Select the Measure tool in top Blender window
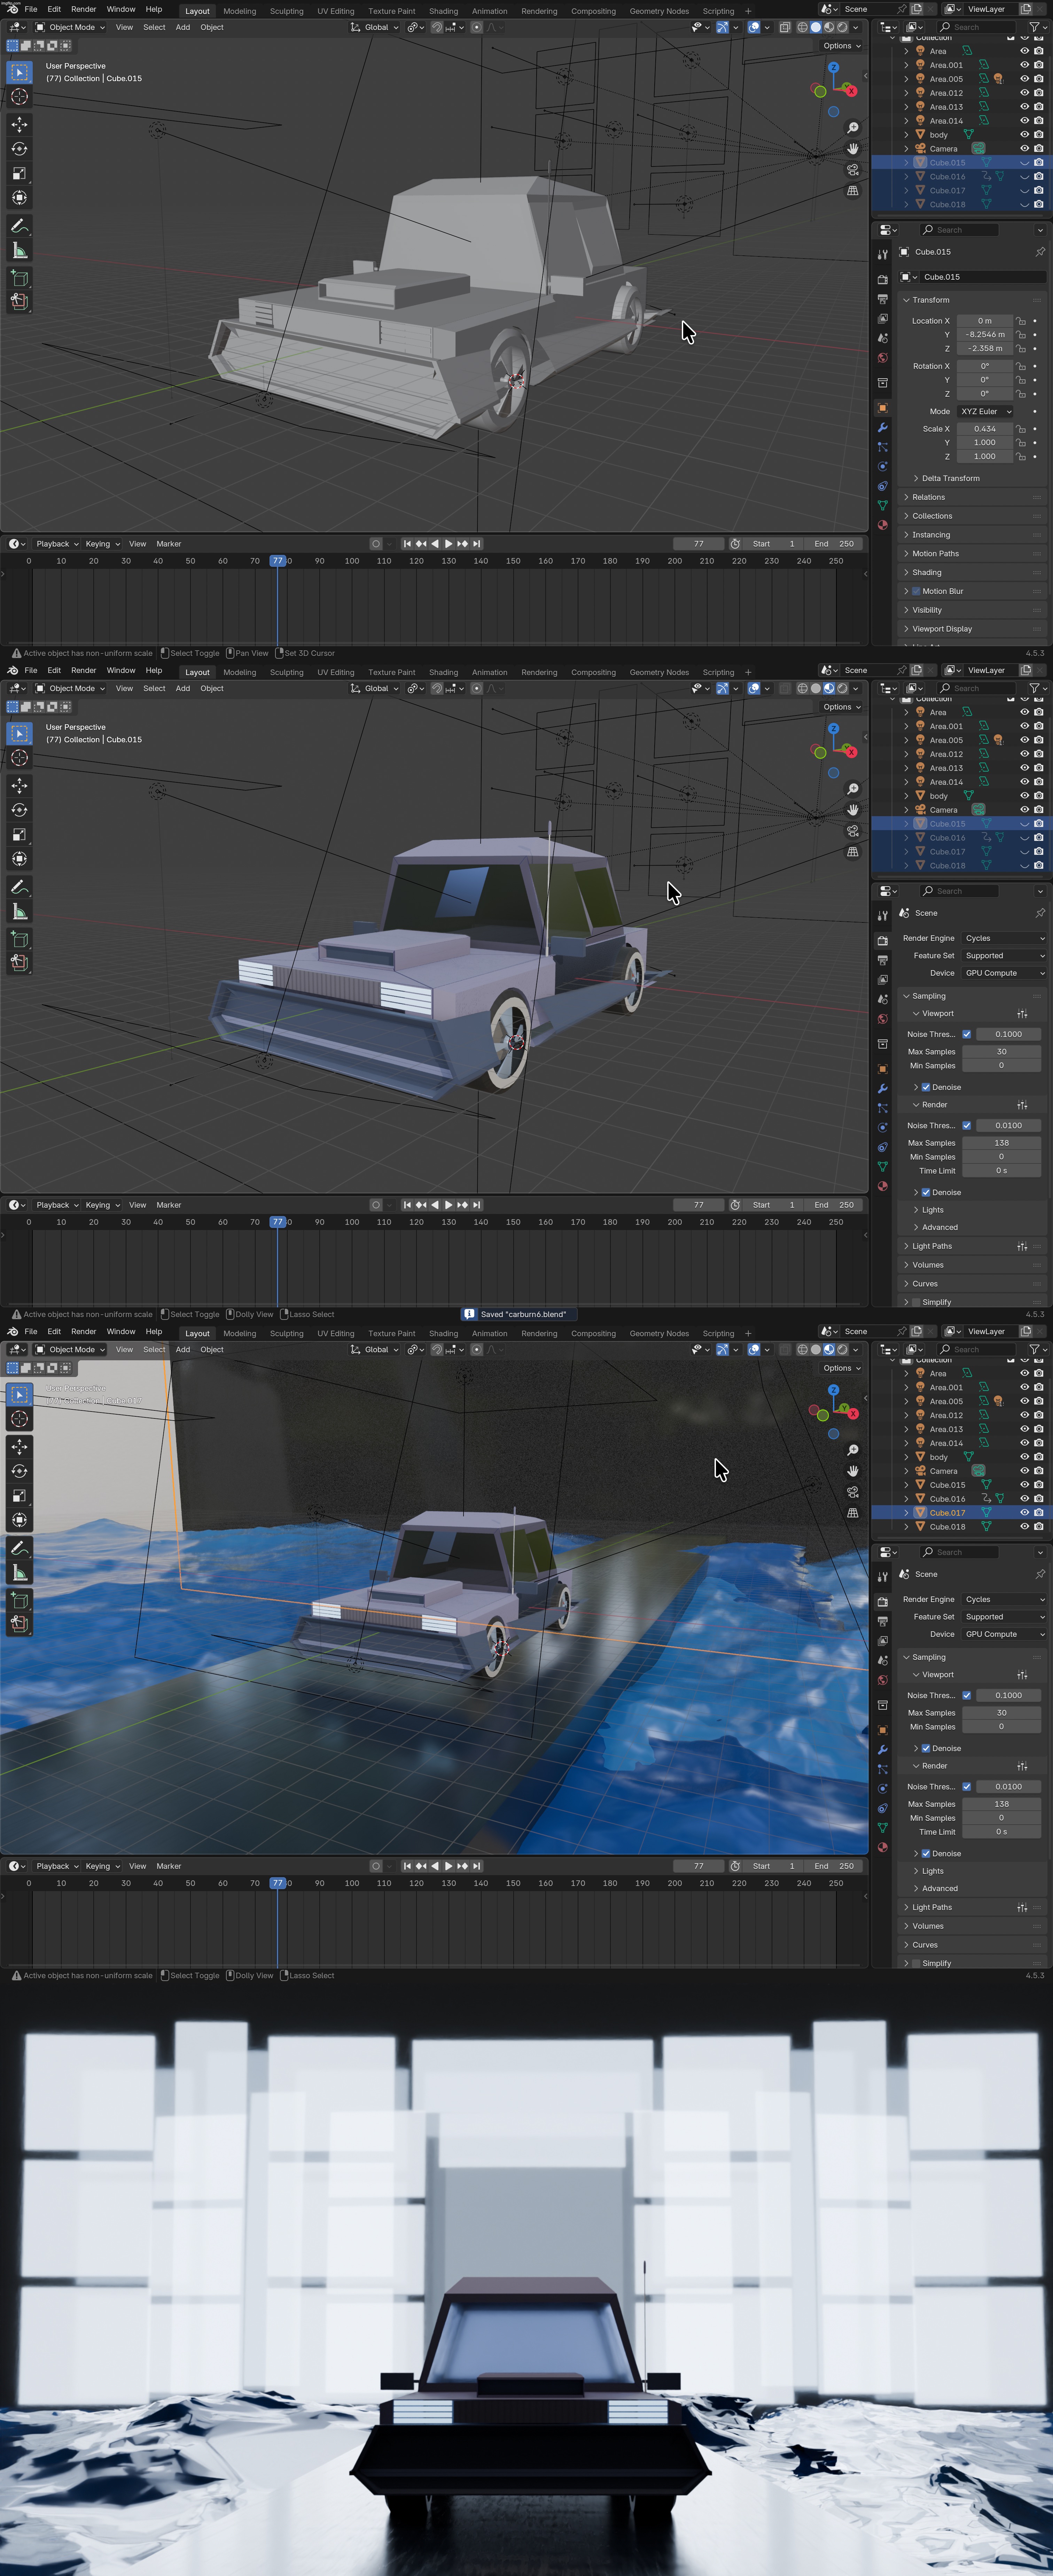This screenshot has width=1053, height=2576. 19,250
